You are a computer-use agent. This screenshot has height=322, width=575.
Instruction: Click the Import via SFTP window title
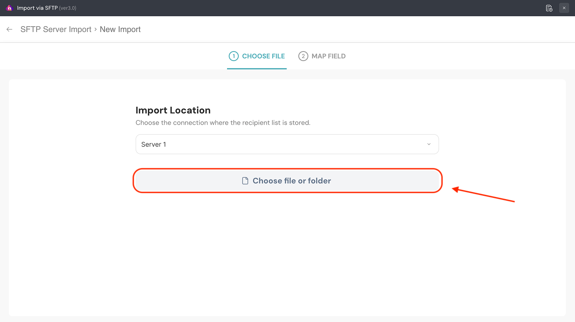[37, 8]
